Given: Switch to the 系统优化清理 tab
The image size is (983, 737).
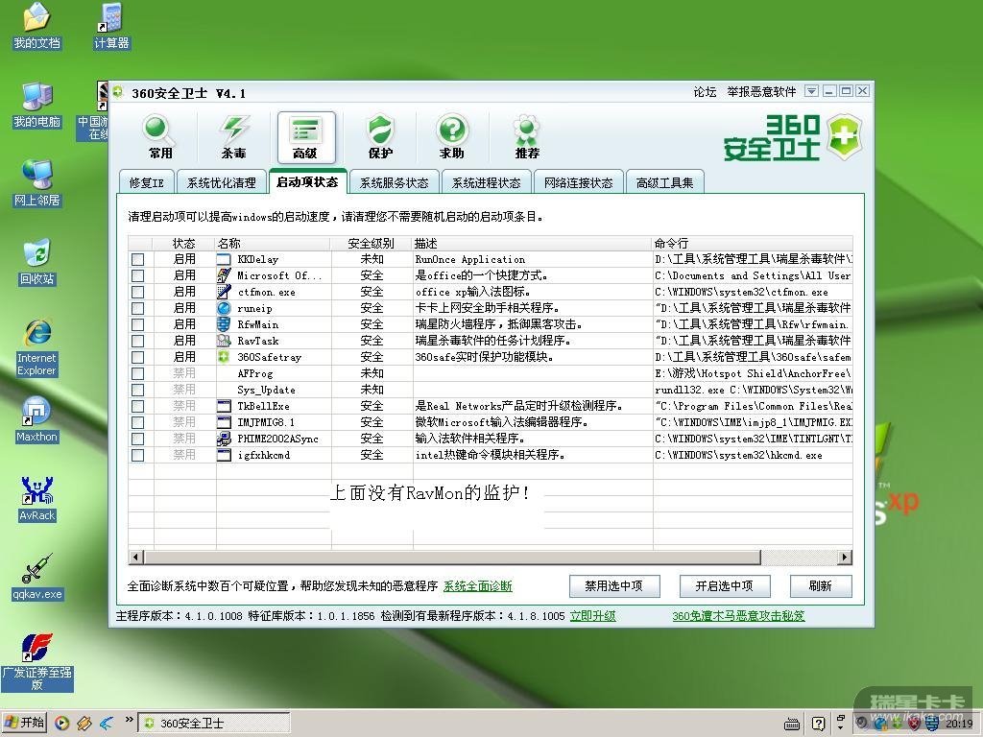Looking at the screenshot, I should 222,183.
